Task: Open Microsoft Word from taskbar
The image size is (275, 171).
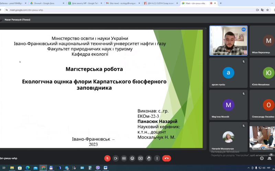Action: click(x=106, y=168)
